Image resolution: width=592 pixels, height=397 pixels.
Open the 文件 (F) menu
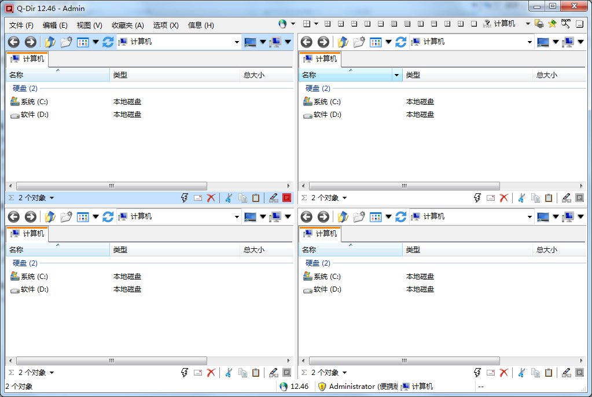[x=21, y=25]
